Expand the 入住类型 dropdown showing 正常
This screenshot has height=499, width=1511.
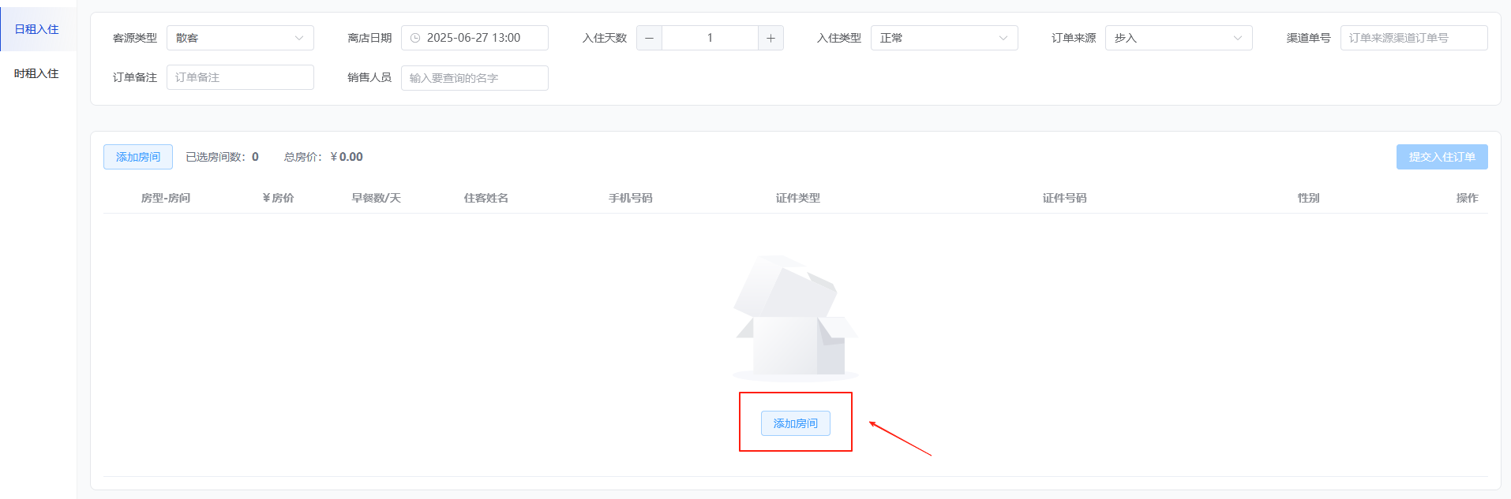pos(944,38)
